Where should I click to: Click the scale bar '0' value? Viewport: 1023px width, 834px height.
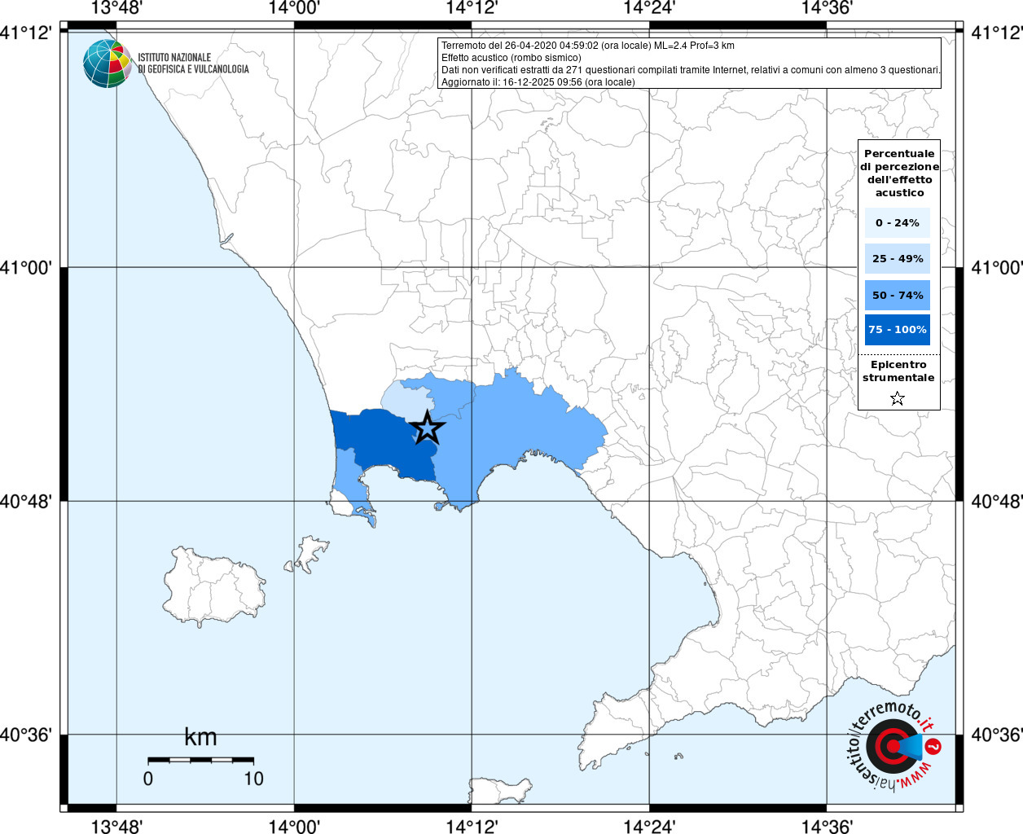point(147,779)
